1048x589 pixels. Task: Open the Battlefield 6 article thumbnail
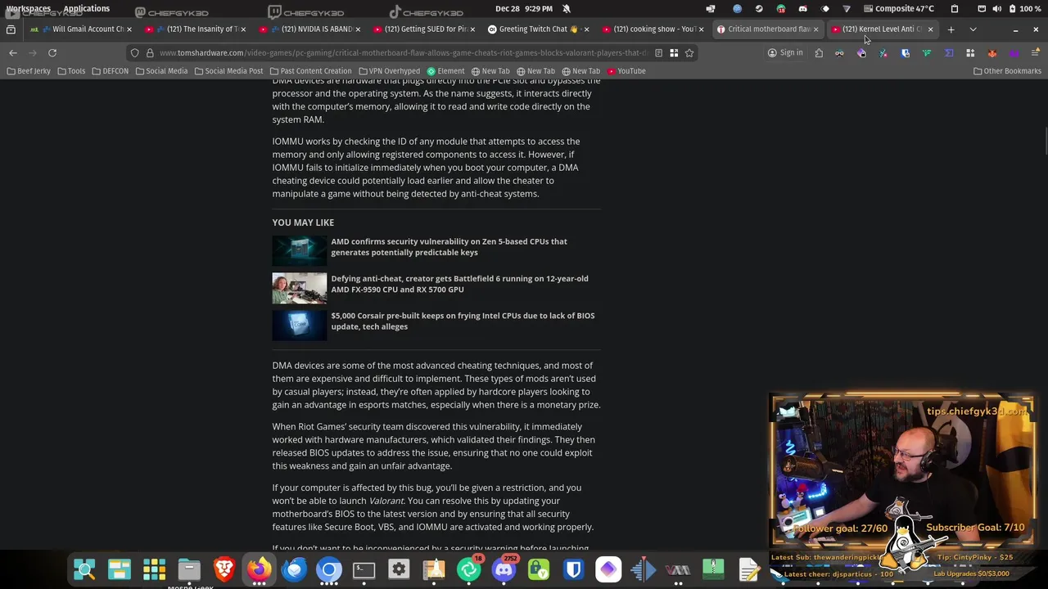click(x=299, y=288)
